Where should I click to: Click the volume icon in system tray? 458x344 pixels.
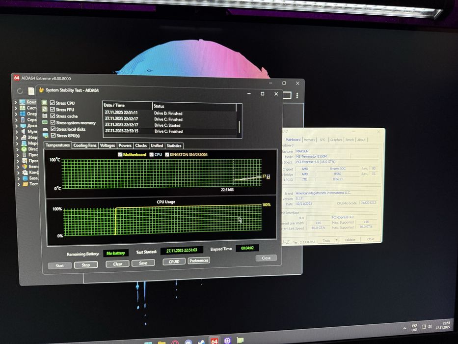pos(430,326)
